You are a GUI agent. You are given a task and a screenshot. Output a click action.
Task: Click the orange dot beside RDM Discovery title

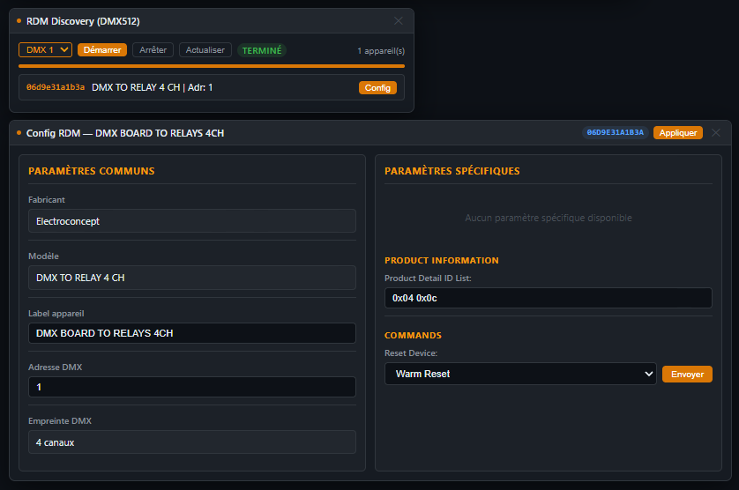[19, 21]
